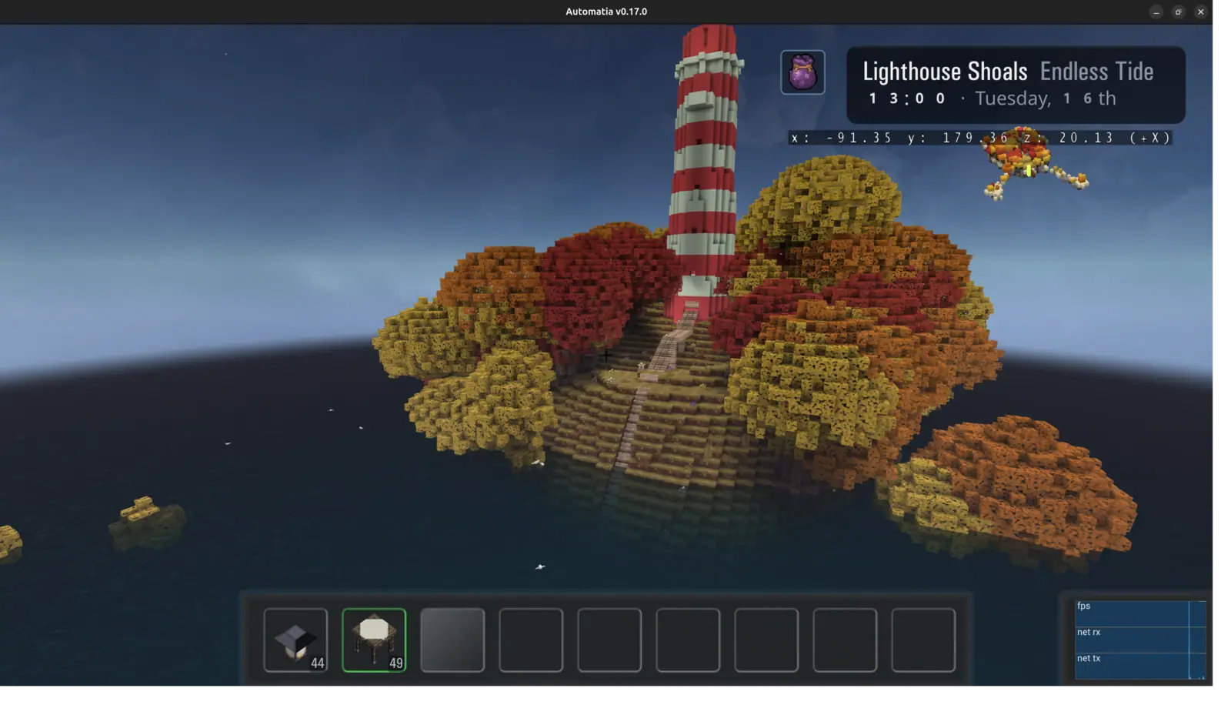This screenshot has height=705, width=1231.
Task: Click the red and white lighthouse tower
Action: click(x=704, y=169)
